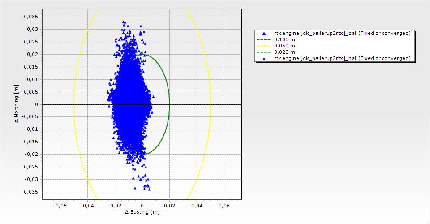This screenshot has height=224, width=430.
Task: Click the 0 Northing axis label
Action: click(x=36, y=104)
